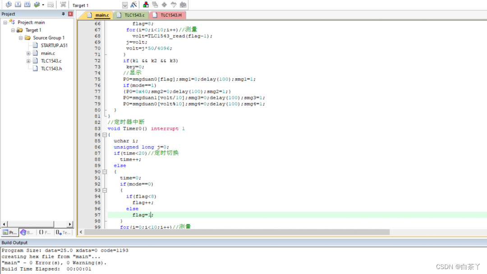The width and height of the screenshot is (487, 274).
Task: Collapse the Source Group 1 folder
Action: tap(21, 38)
